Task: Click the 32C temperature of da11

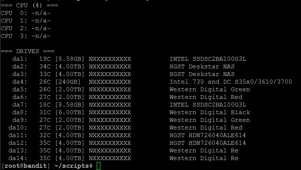Action: (x=45, y=135)
